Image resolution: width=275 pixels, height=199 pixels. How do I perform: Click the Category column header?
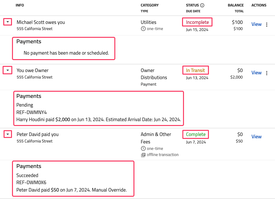149,5
